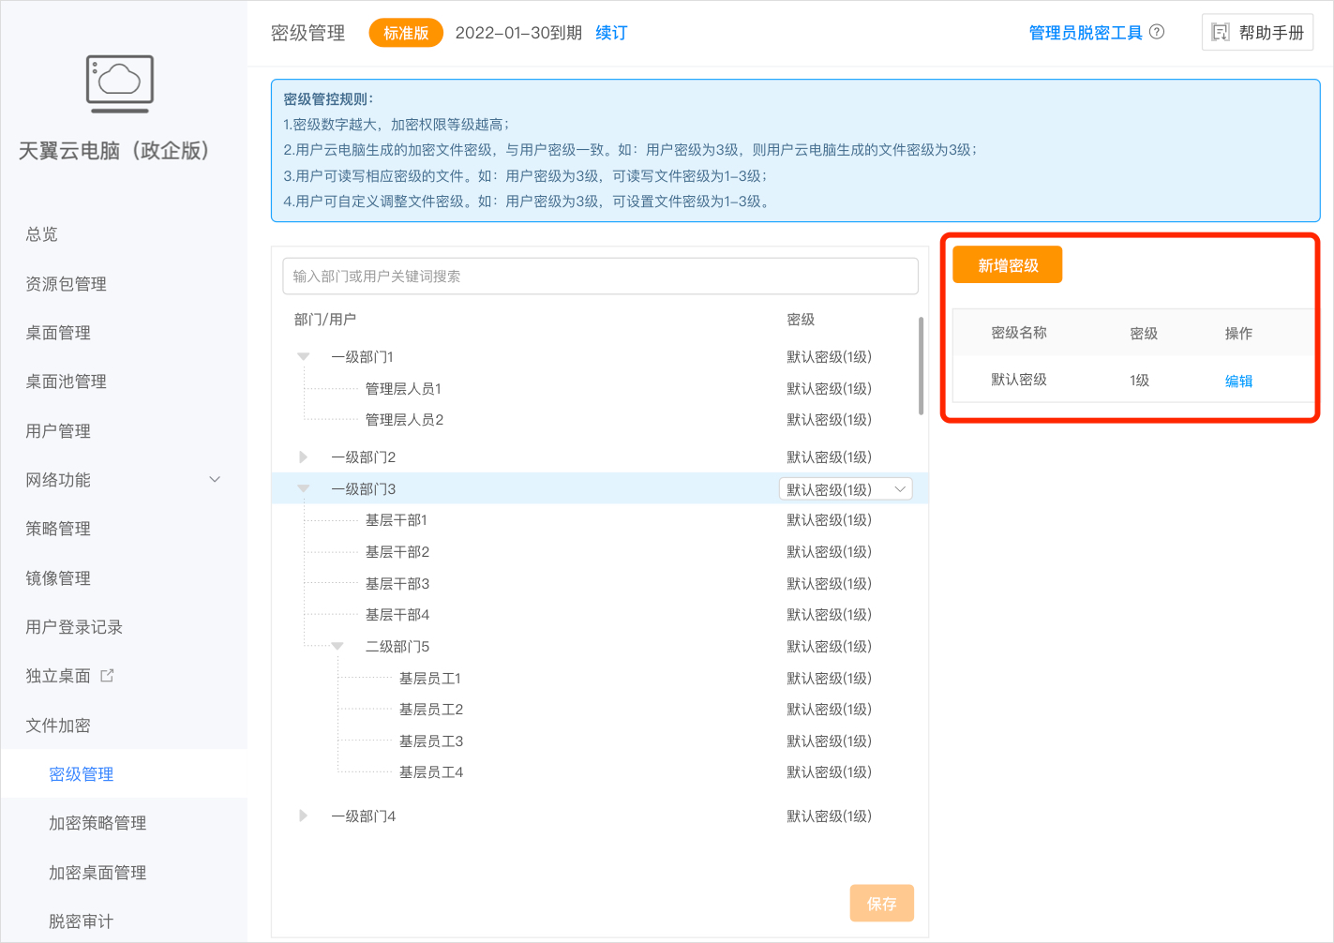This screenshot has width=1334, height=943.
Task: Expand the 一级部门2 tree node
Action: (302, 457)
